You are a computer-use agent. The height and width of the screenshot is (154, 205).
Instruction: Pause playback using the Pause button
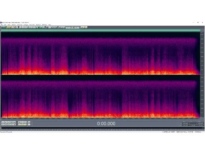[x=9, y=122]
